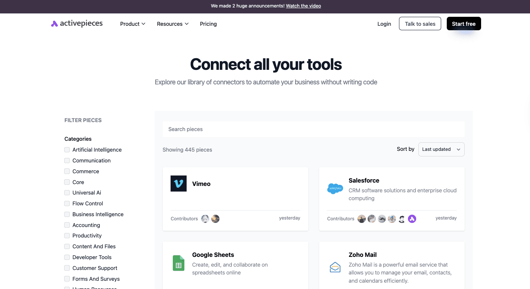Select the Google Sheets icon
The height and width of the screenshot is (289, 530).
[x=178, y=263]
